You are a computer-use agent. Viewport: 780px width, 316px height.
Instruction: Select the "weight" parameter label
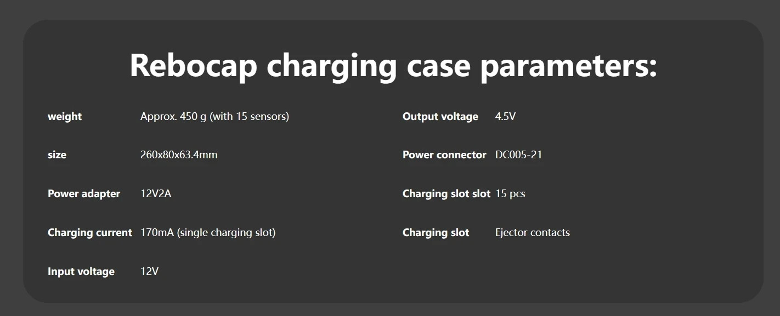click(65, 117)
